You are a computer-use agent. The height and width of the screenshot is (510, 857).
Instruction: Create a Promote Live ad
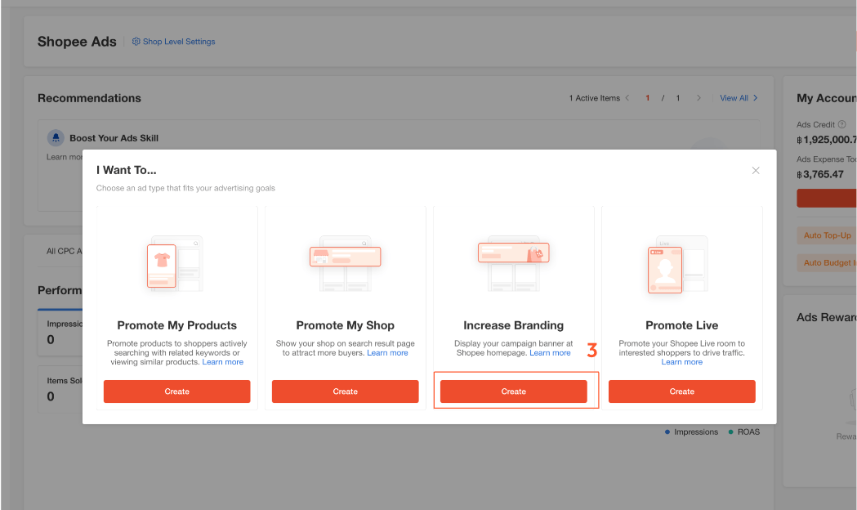click(681, 391)
